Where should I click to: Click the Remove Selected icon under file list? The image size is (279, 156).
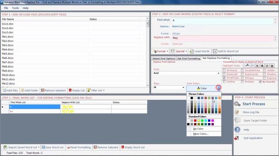pyautogui.click(x=43, y=91)
